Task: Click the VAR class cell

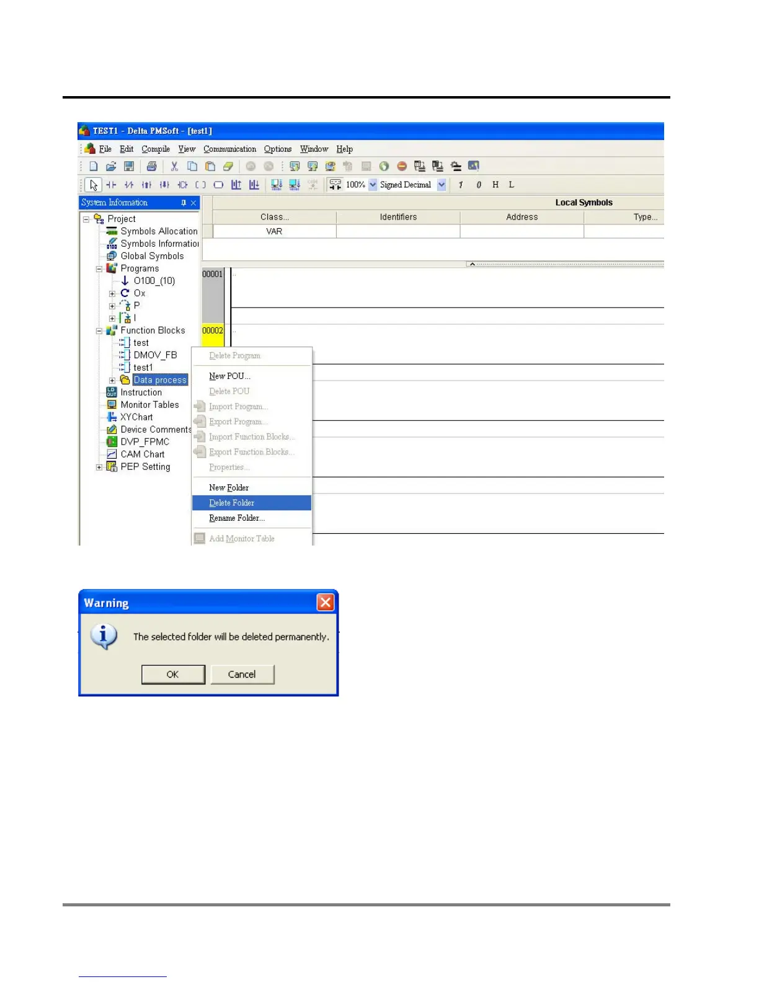Action: [x=274, y=231]
